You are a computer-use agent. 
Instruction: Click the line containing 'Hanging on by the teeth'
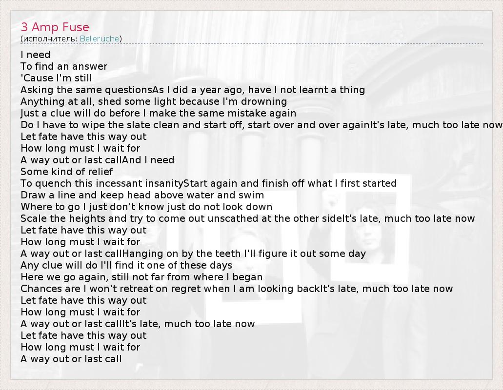[193, 253]
